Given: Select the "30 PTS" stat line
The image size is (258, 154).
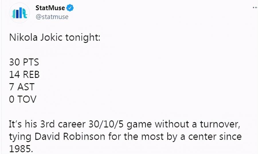Looking at the screenshot, I should click(24, 62).
